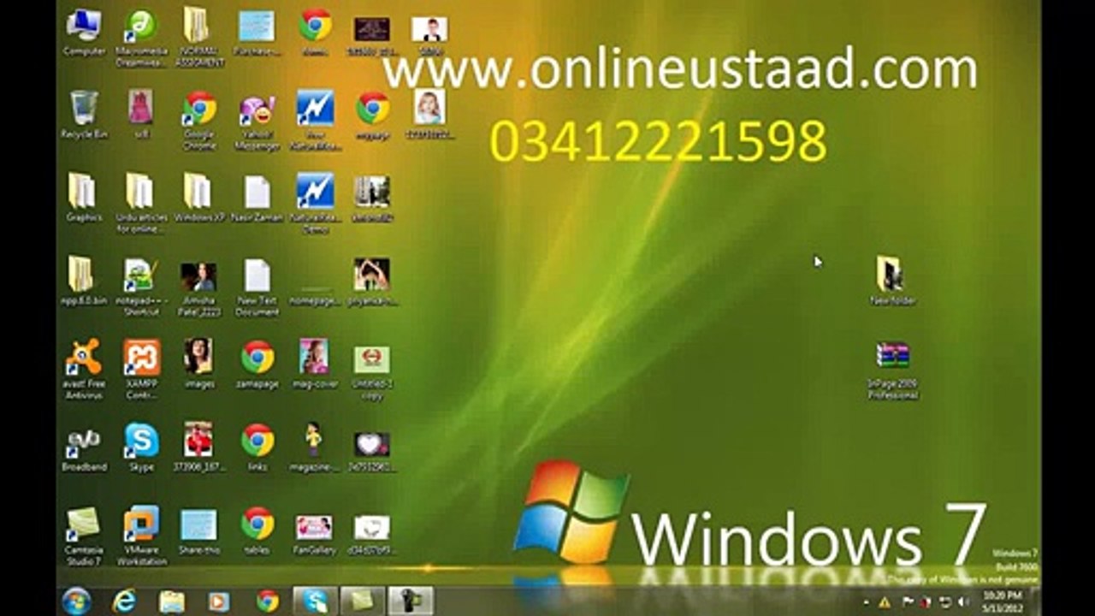Launch notepad++ Shortcut icon

coord(141,287)
